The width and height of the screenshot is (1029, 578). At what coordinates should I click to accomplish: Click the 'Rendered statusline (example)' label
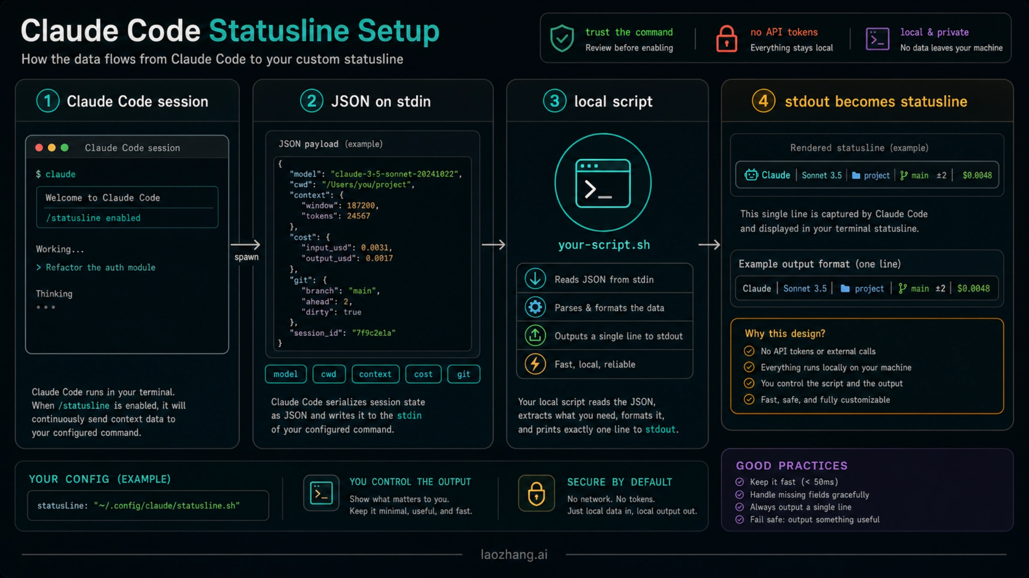tap(859, 148)
